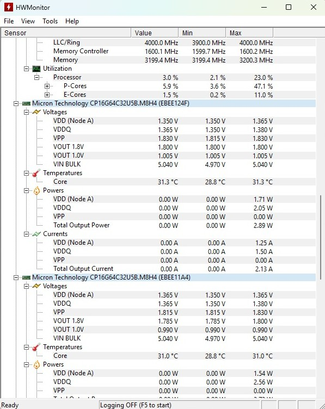This screenshot has width=325, height=409.
Task: Click the vertical scrollbar thumb
Action: point(320,237)
